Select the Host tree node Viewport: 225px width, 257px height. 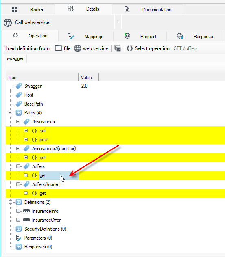[x=28, y=95]
